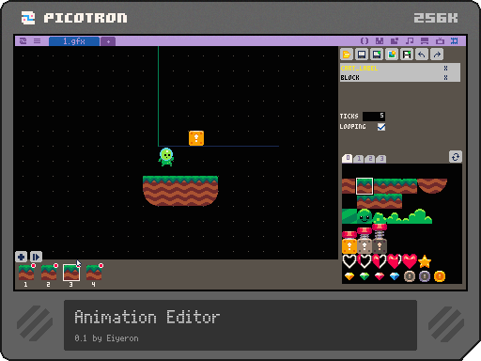Click the undo arrow button
The image size is (481, 361).
(422, 55)
